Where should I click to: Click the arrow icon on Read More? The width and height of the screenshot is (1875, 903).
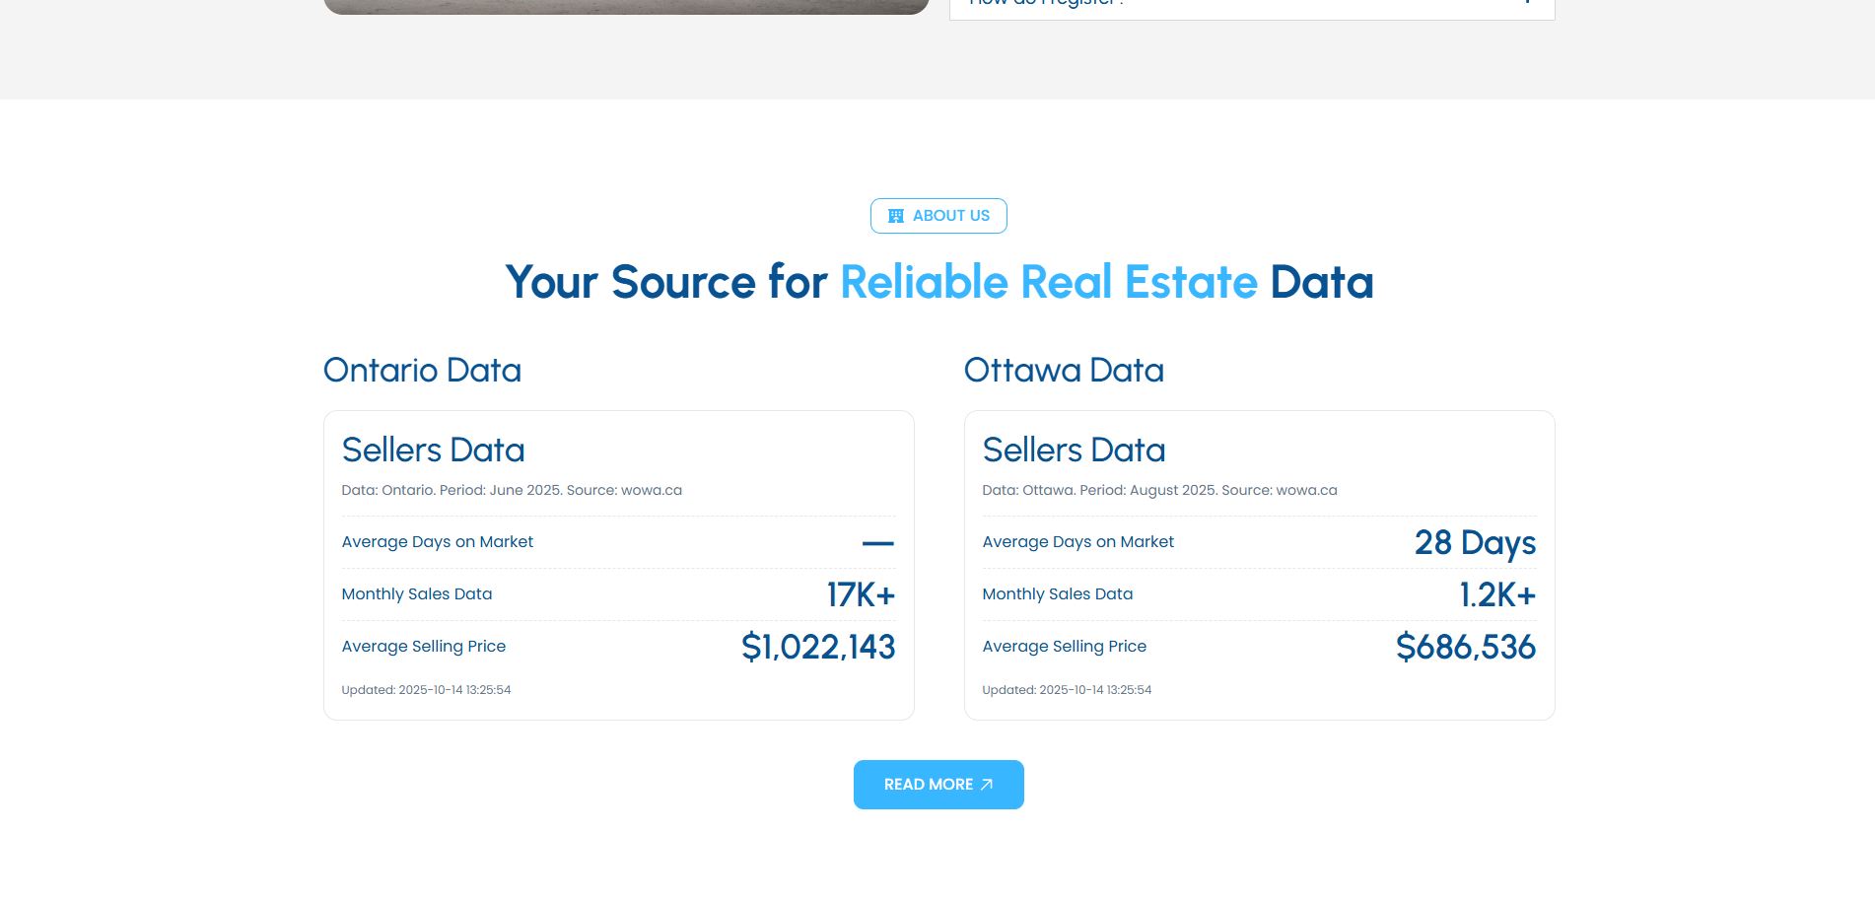pyautogui.click(x=987, y=785)
